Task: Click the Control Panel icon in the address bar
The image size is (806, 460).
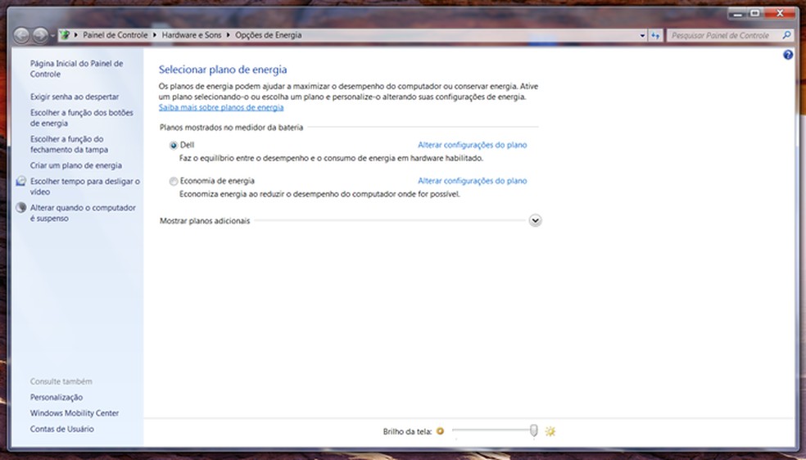Action: coord(66,35)
